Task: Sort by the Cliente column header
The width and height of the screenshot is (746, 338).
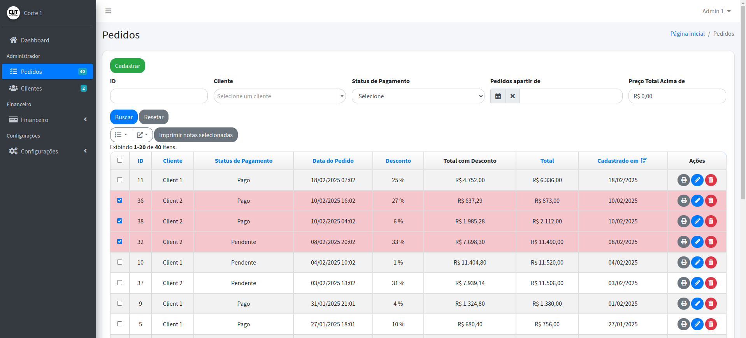Action: tap(173, 161)
